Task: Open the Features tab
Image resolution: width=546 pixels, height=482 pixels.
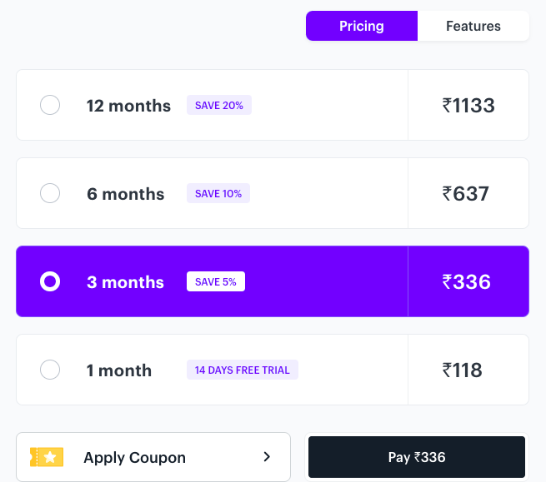Action: click(473, 26)
